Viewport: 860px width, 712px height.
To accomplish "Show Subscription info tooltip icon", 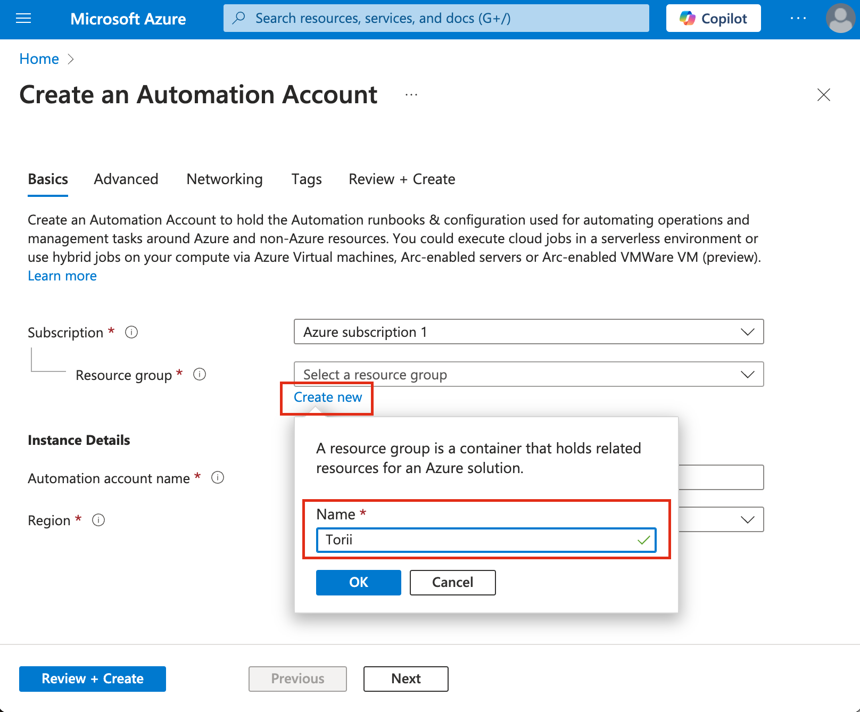I will 131,332.
